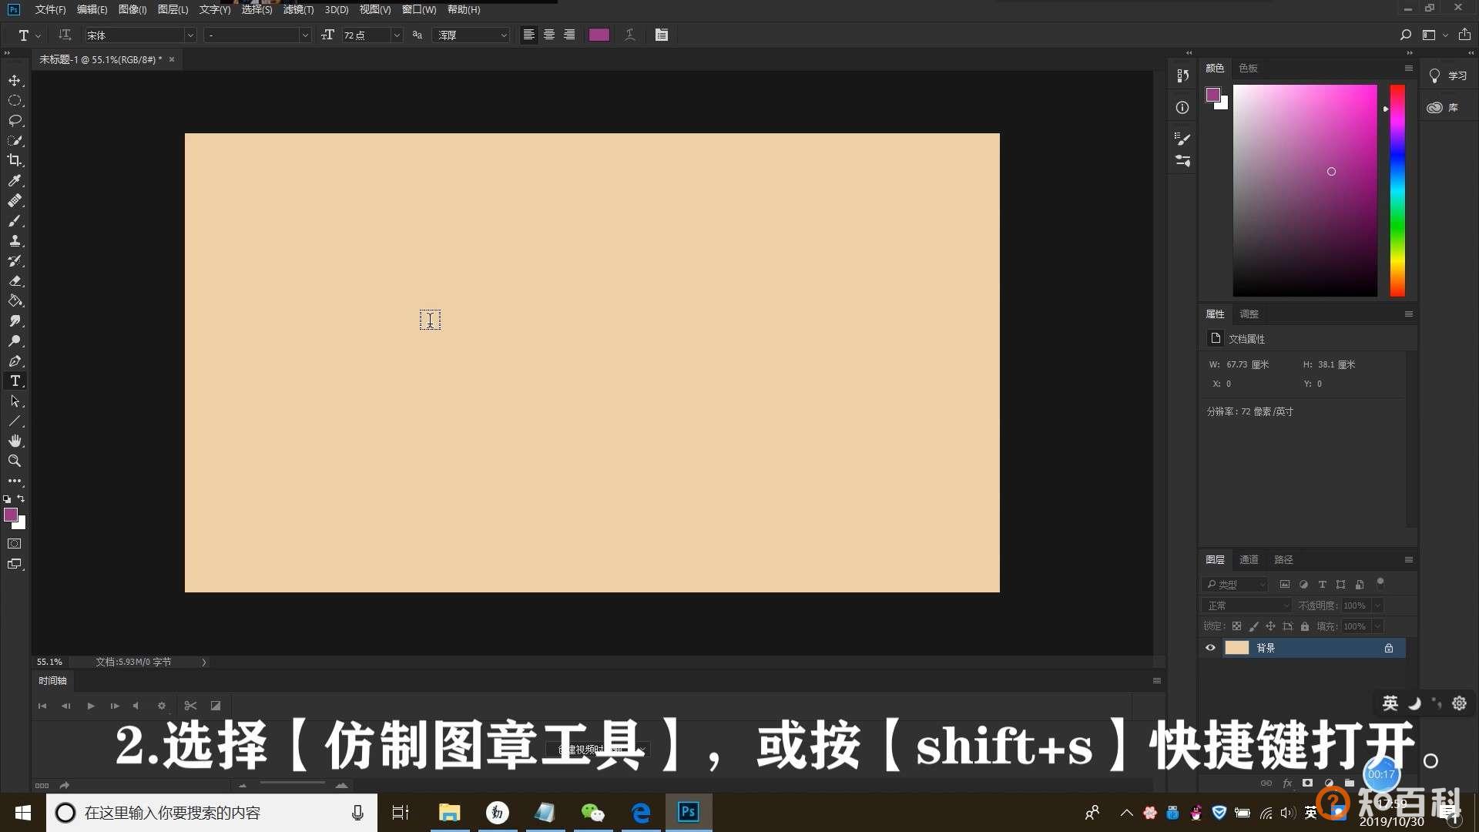Select the Dodge tool
The height and width of the screenshot is (832, 1479).
click(15, 341)
